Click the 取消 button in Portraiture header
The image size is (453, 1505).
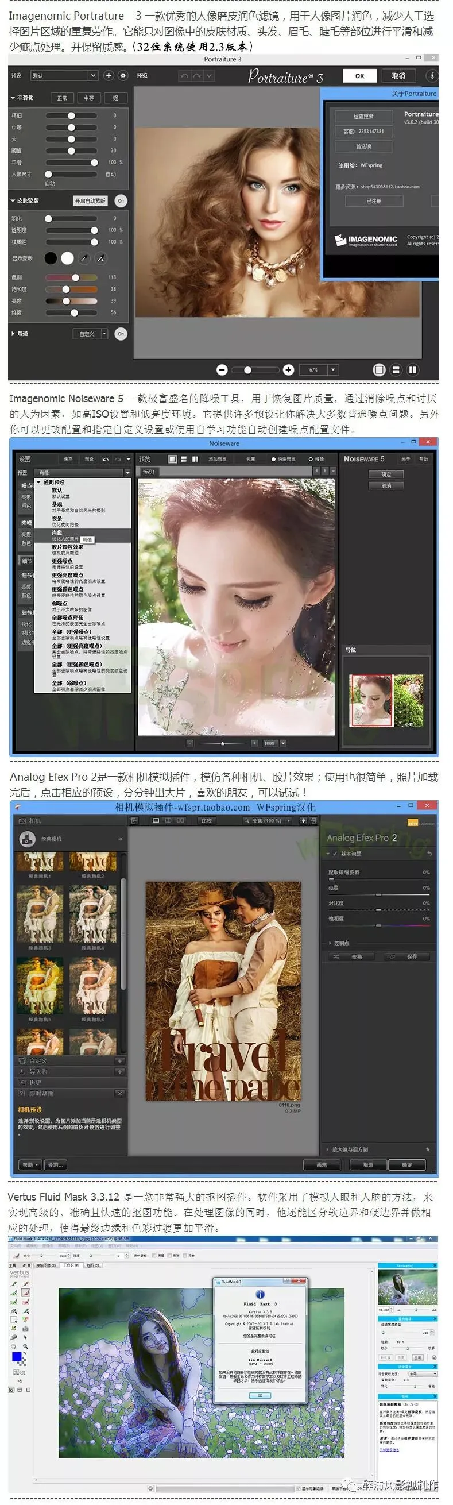pos(398,75)
